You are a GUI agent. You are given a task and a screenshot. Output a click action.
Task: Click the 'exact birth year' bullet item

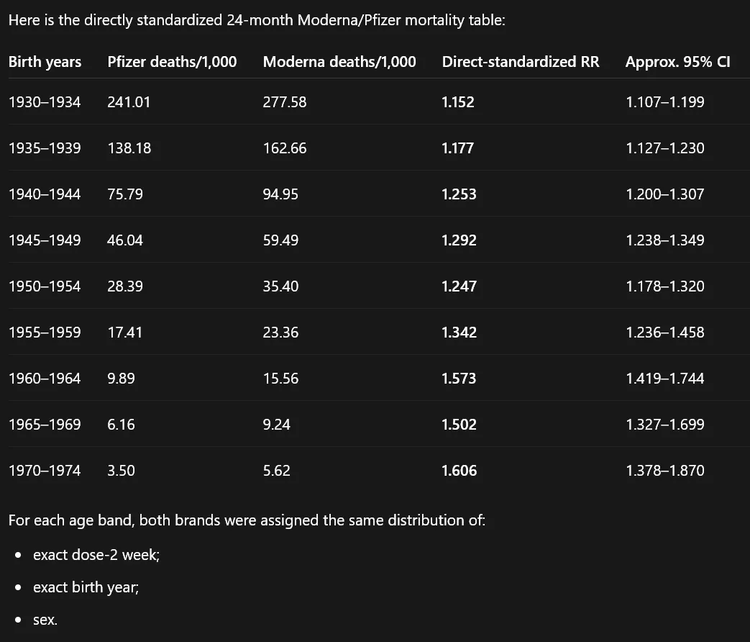click(x=86, y=587)
